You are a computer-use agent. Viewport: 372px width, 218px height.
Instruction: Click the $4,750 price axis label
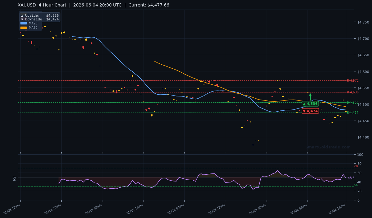coord(363,22)
